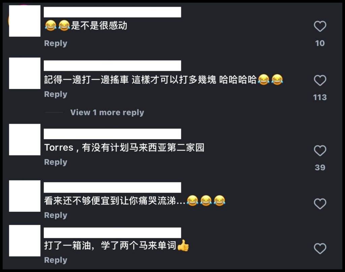Reply to the 記得一邊打一邊搖車 comment

[56, 94]
